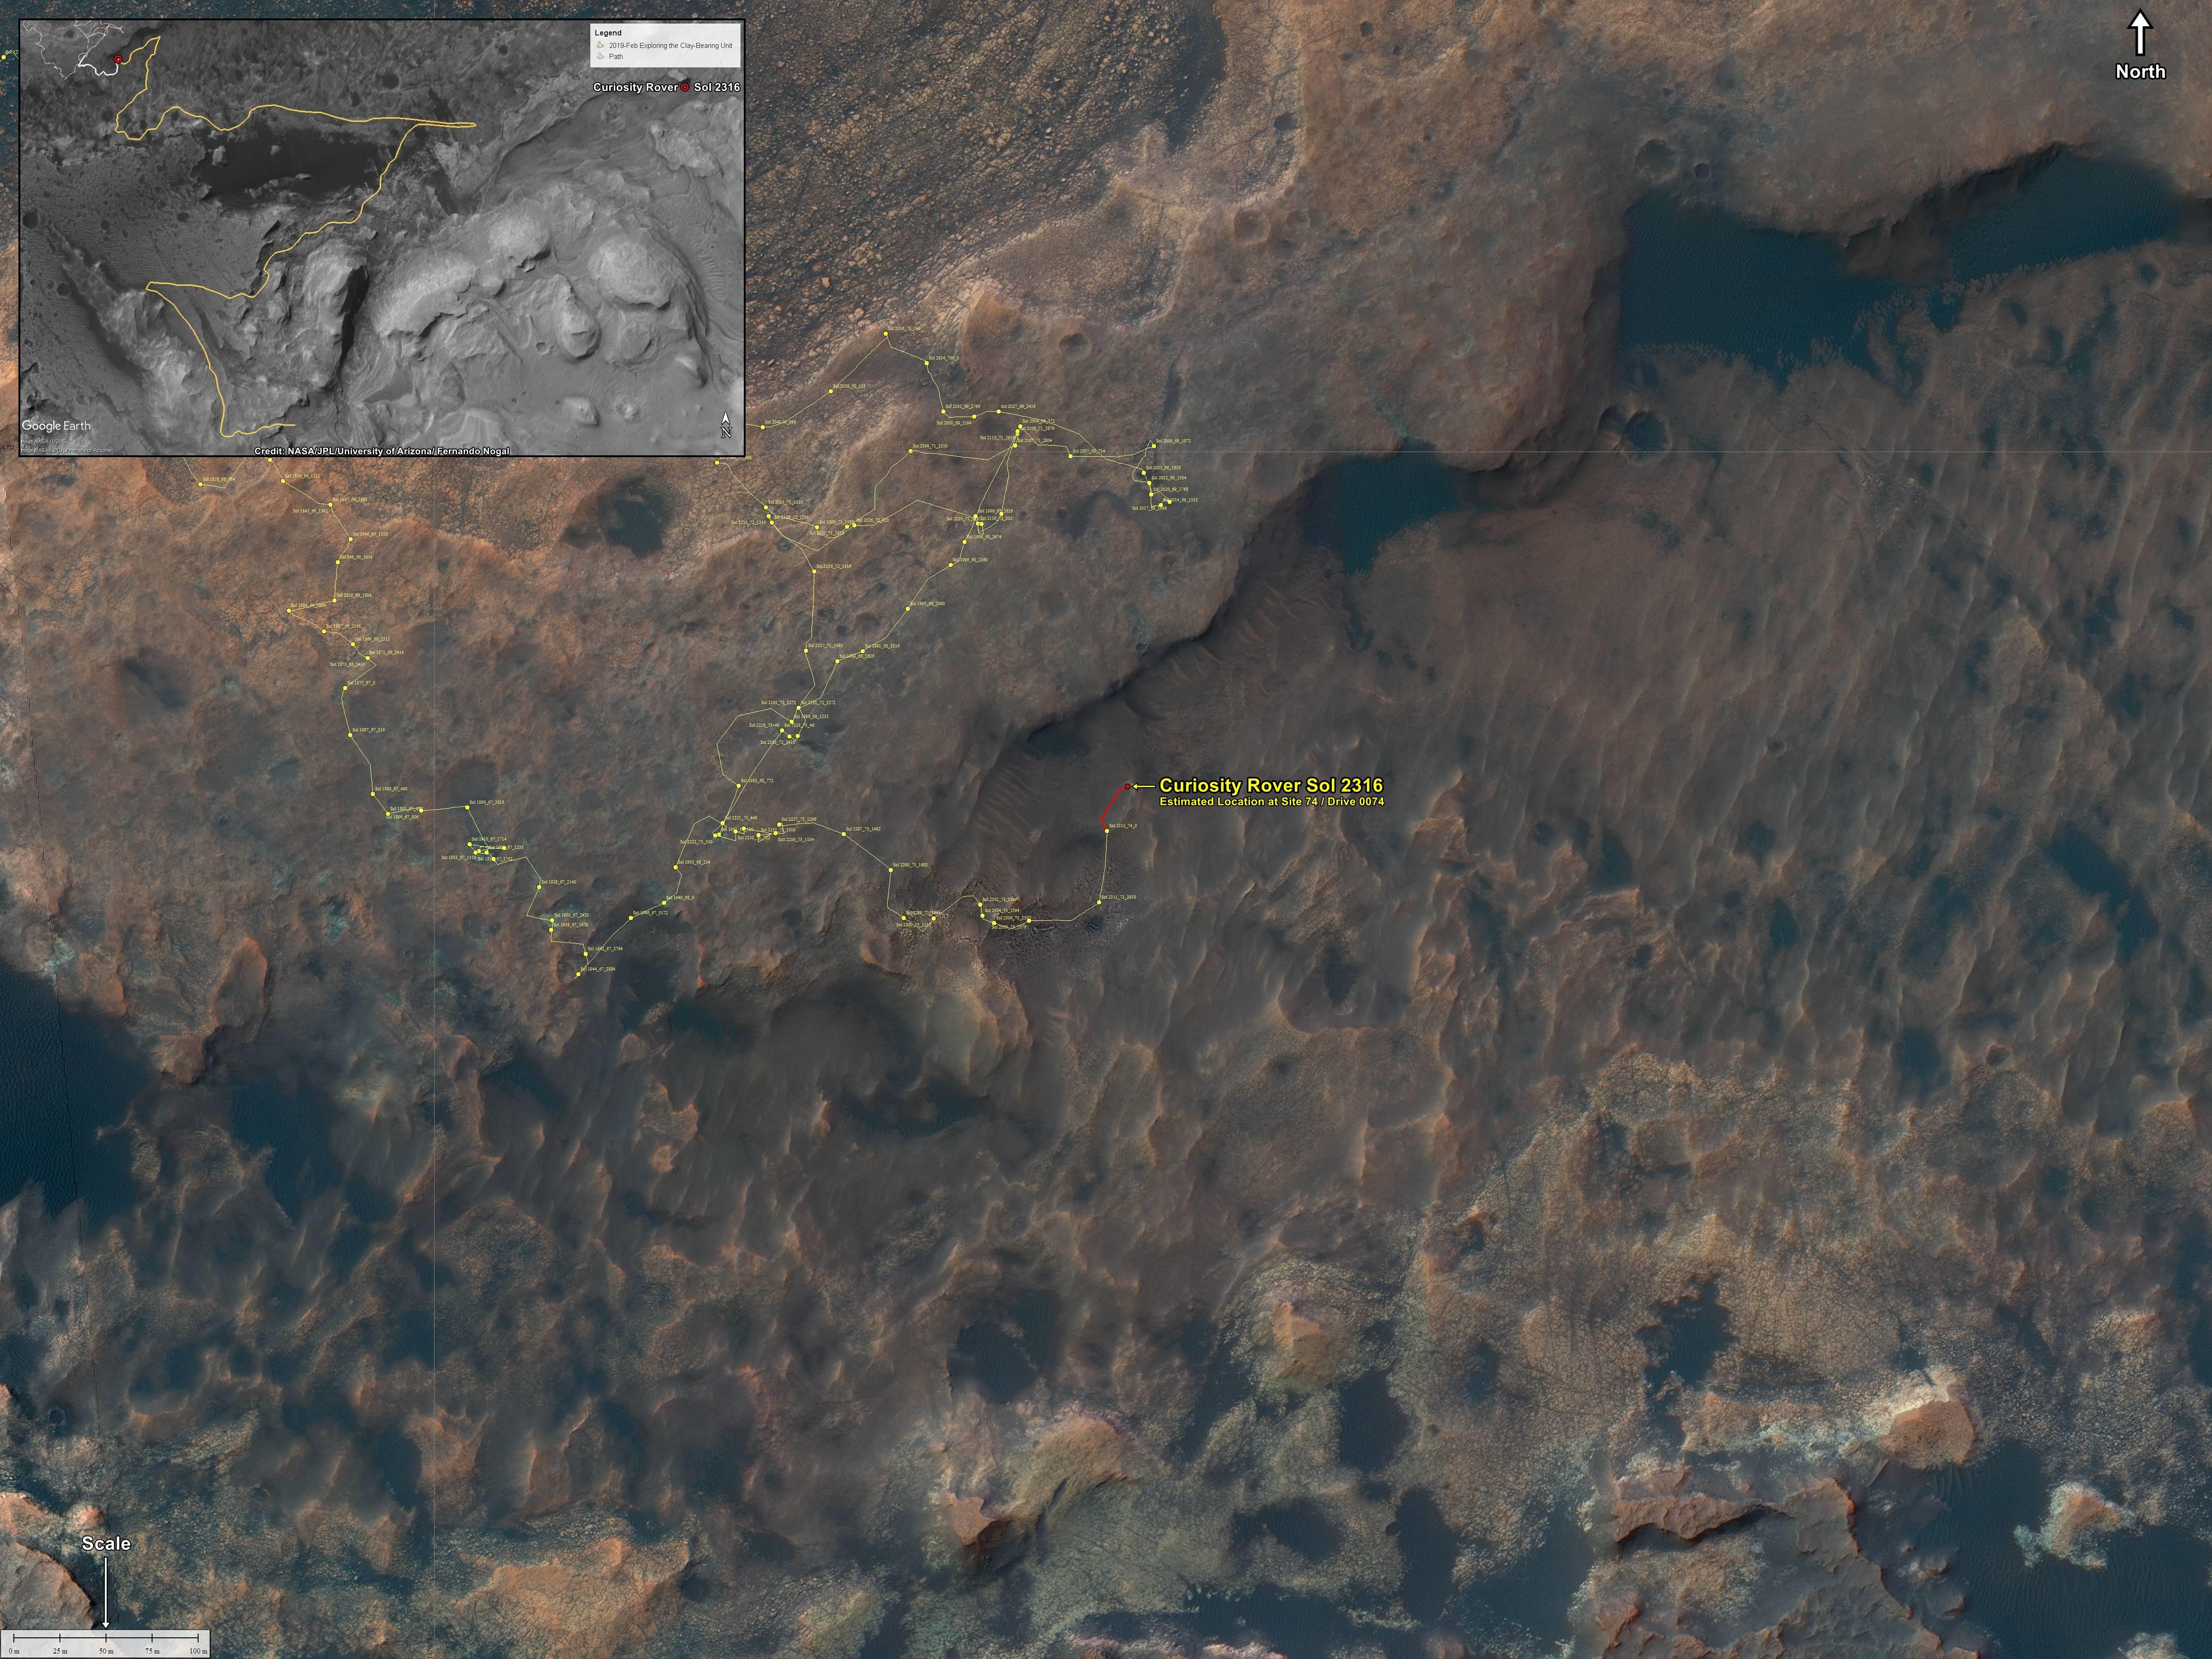Click the distance scale bar
This screenshot has height=1659, width=2212.
[x=106, y=1638]
